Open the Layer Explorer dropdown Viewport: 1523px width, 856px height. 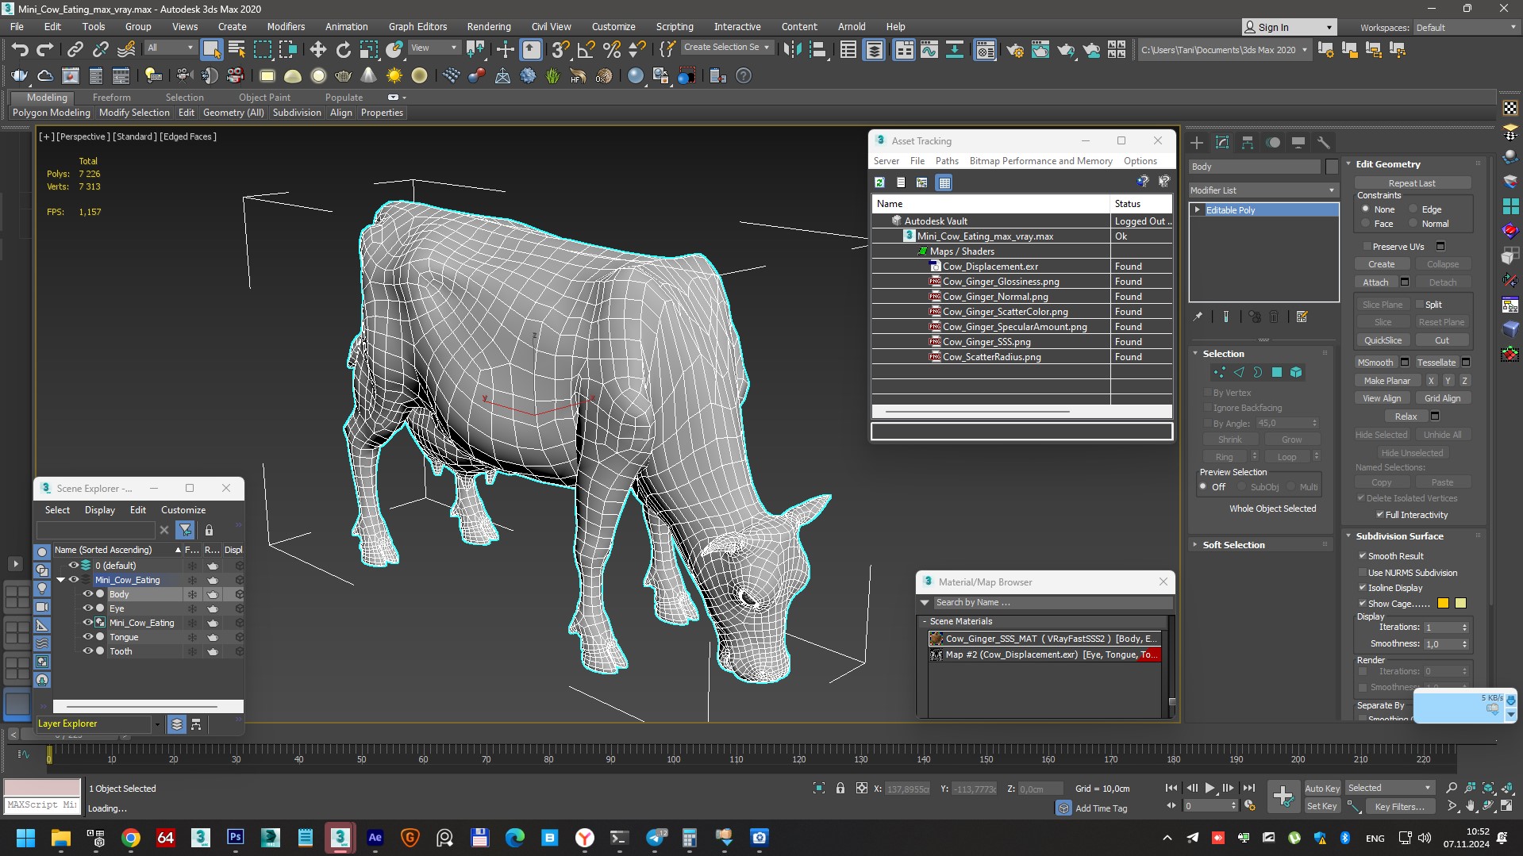157,724
